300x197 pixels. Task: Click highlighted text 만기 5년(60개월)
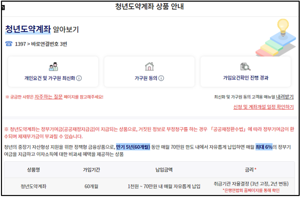click(133, 147)
